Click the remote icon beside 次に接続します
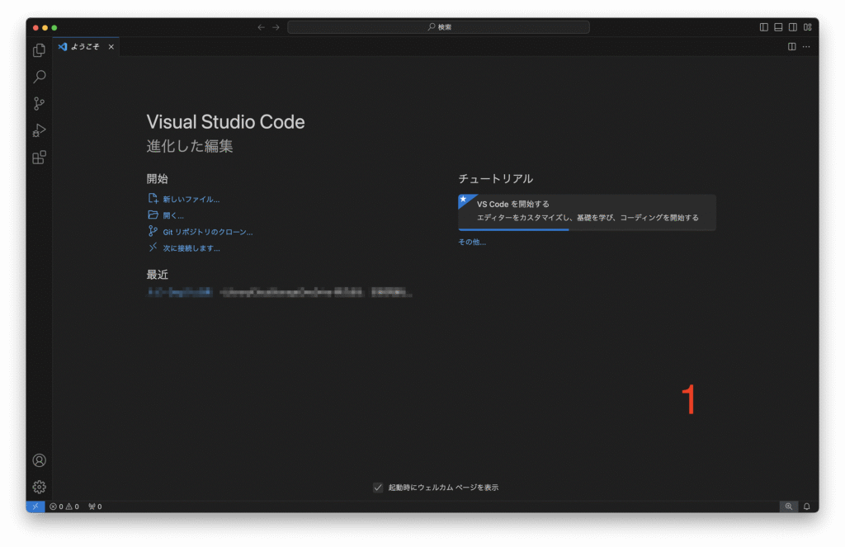The width and height of the screenshot is (845, 547). click(153, 248)
